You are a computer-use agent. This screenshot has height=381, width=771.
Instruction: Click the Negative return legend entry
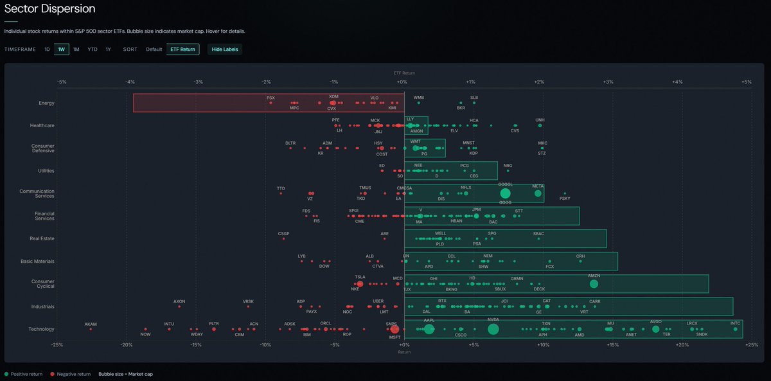[x=71, y=374]
